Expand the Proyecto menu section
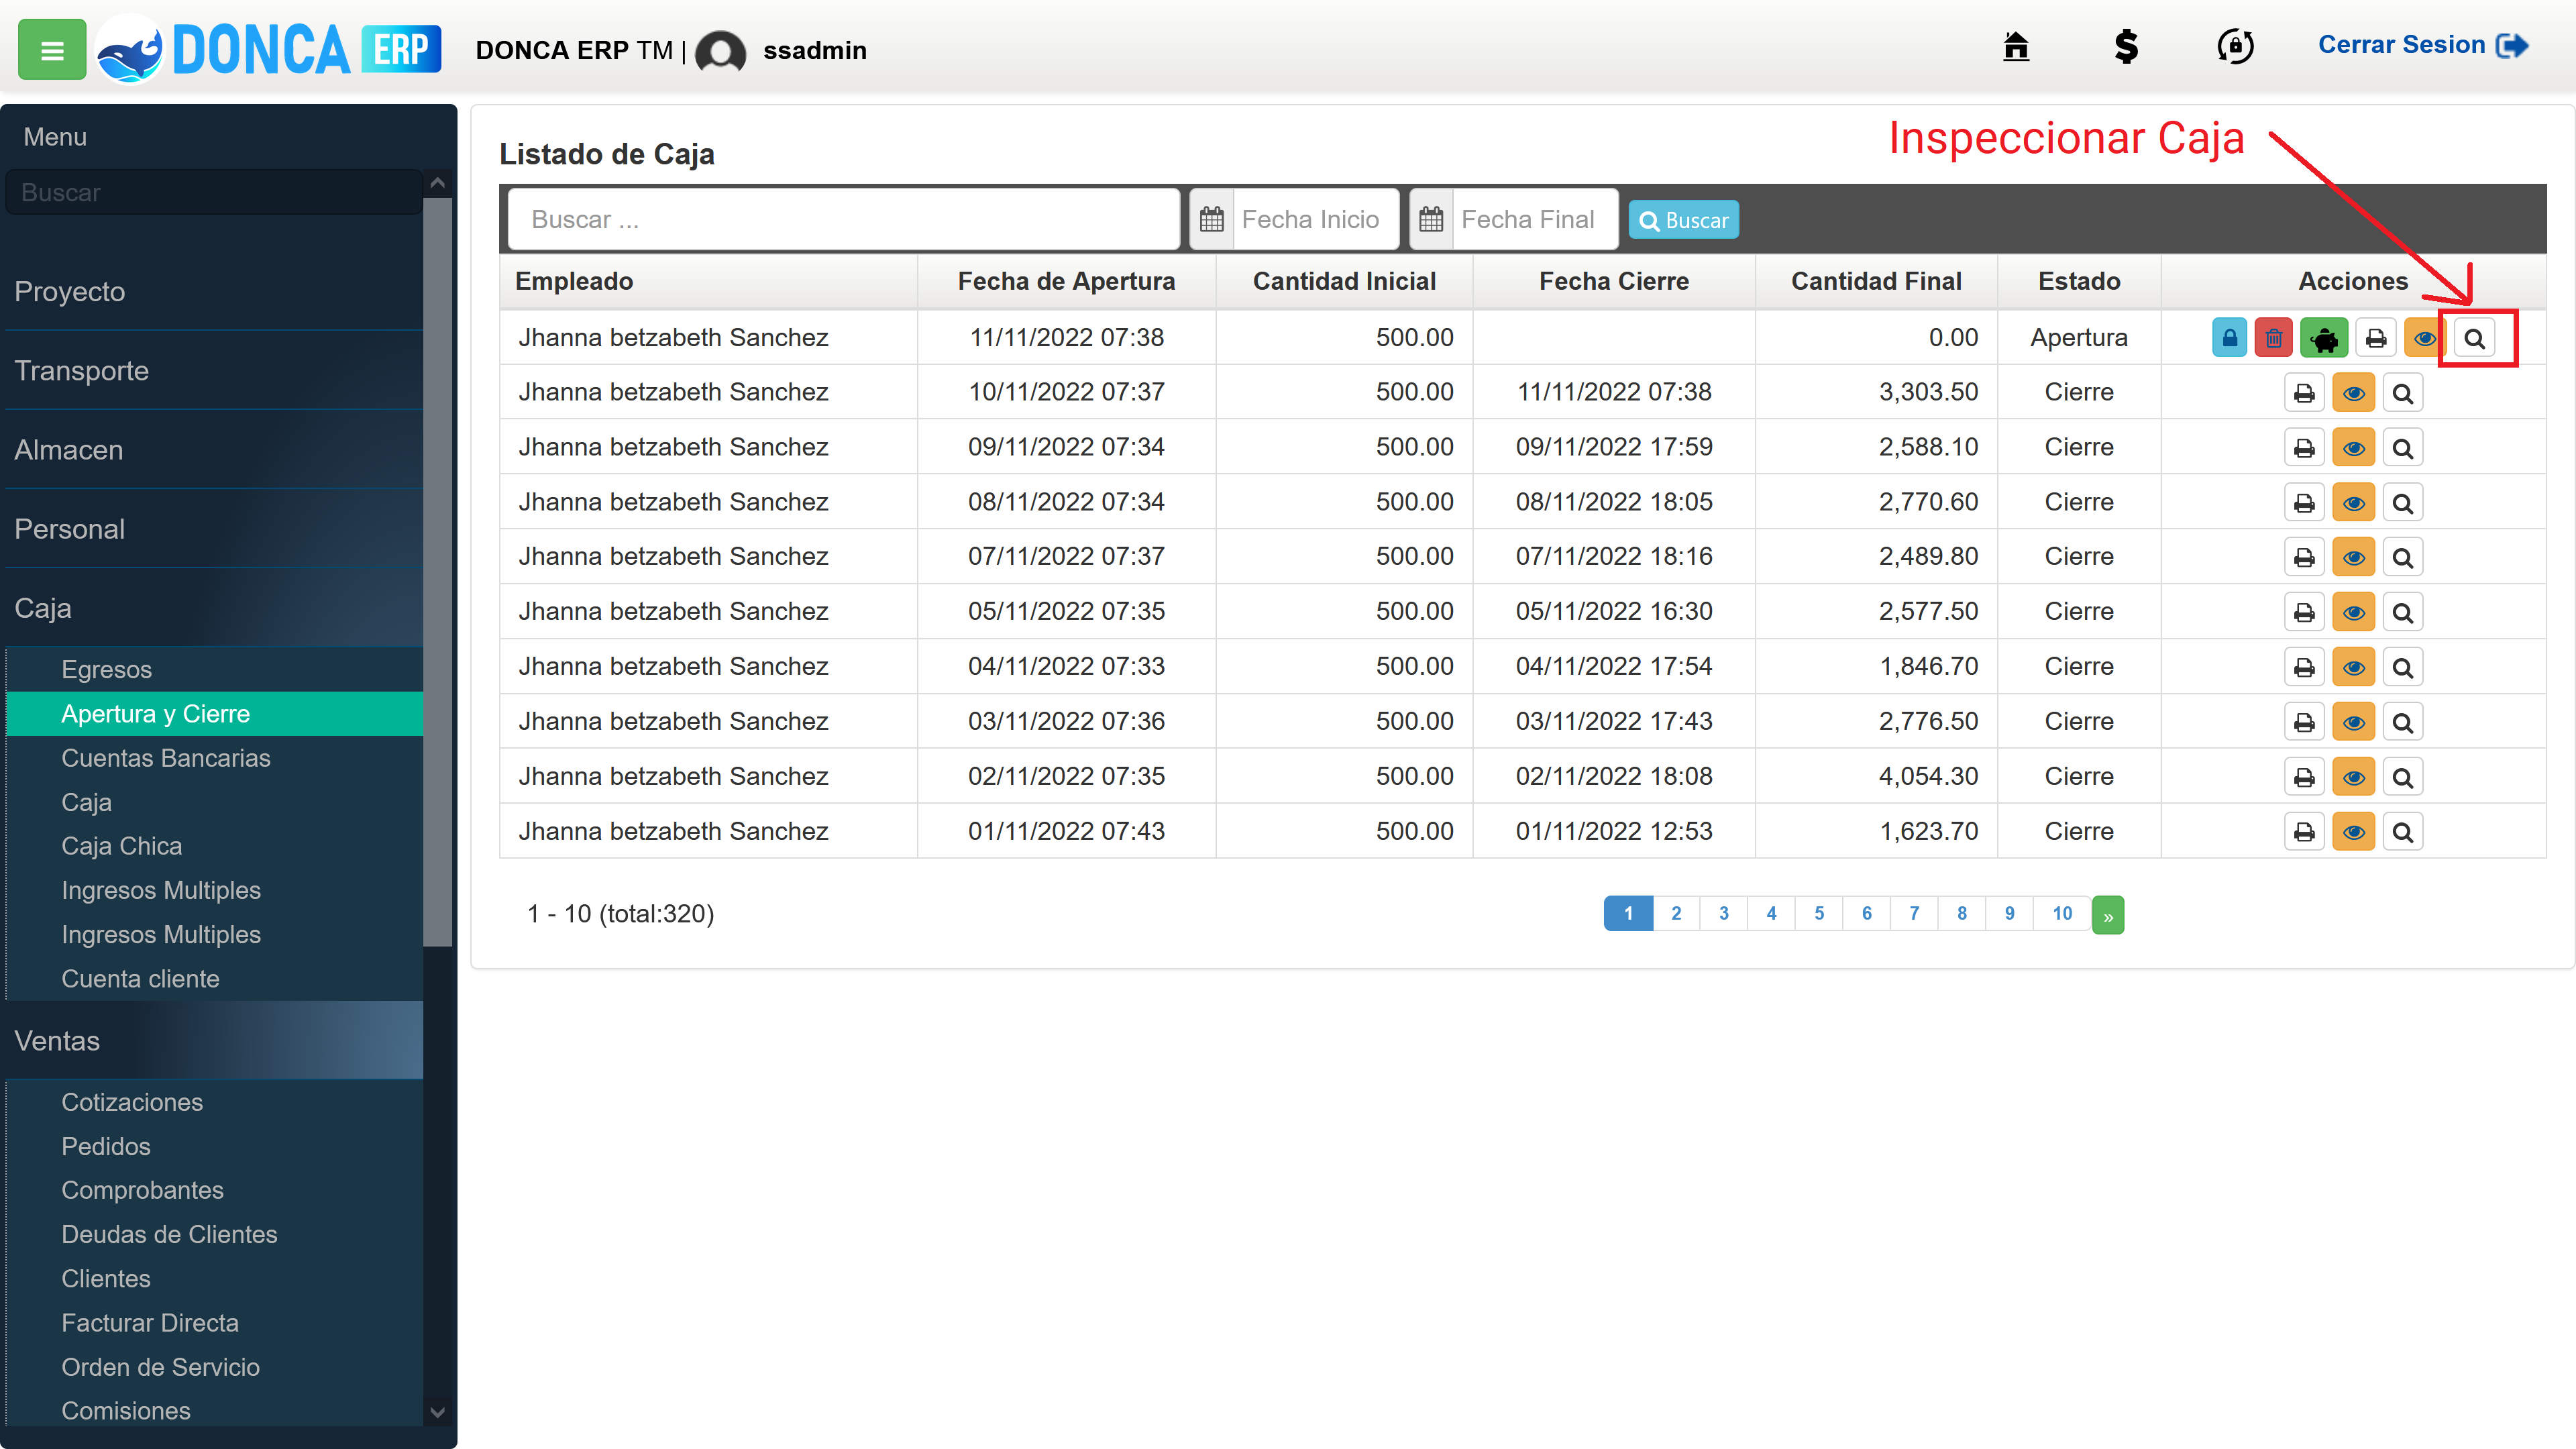 [214, 291]
